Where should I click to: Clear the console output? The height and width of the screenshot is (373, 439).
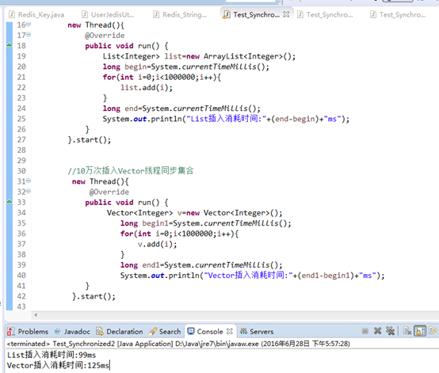[407, 331]
